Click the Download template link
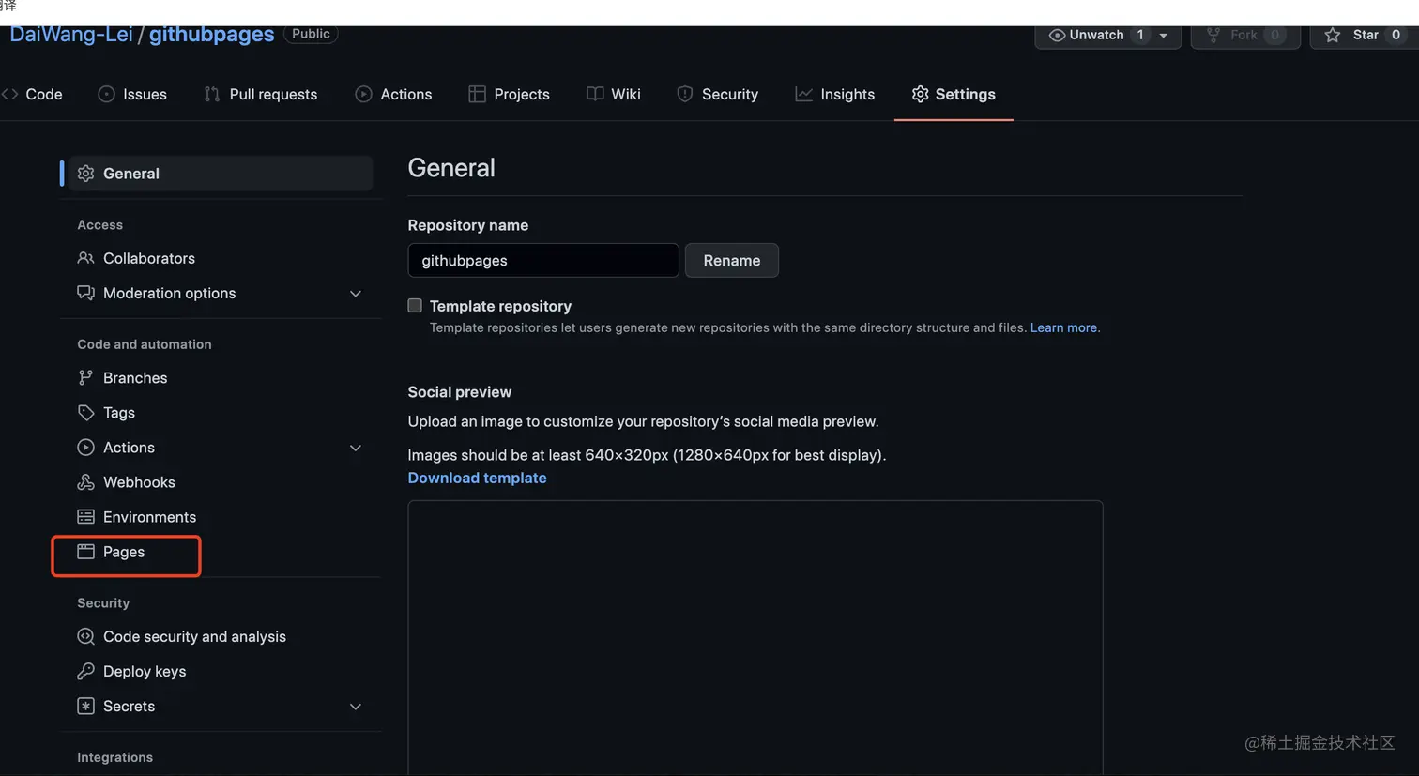The image size is (1419, 776). 477,478
